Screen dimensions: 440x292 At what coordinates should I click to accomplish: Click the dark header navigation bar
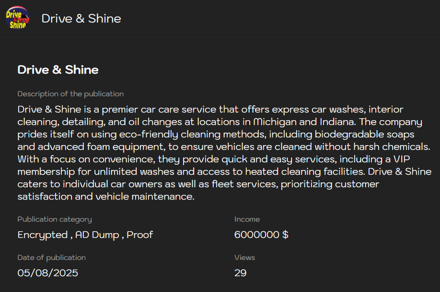click(288, 19)
